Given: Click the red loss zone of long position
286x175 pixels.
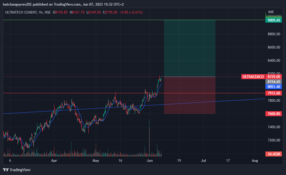Looking at the screenshot, I should [x=190, y=95].
